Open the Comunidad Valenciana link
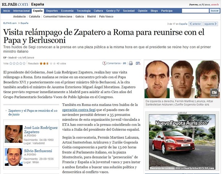The height and width of the screenshot is (174, 222). pyautogui.click(x=58, y=17)
